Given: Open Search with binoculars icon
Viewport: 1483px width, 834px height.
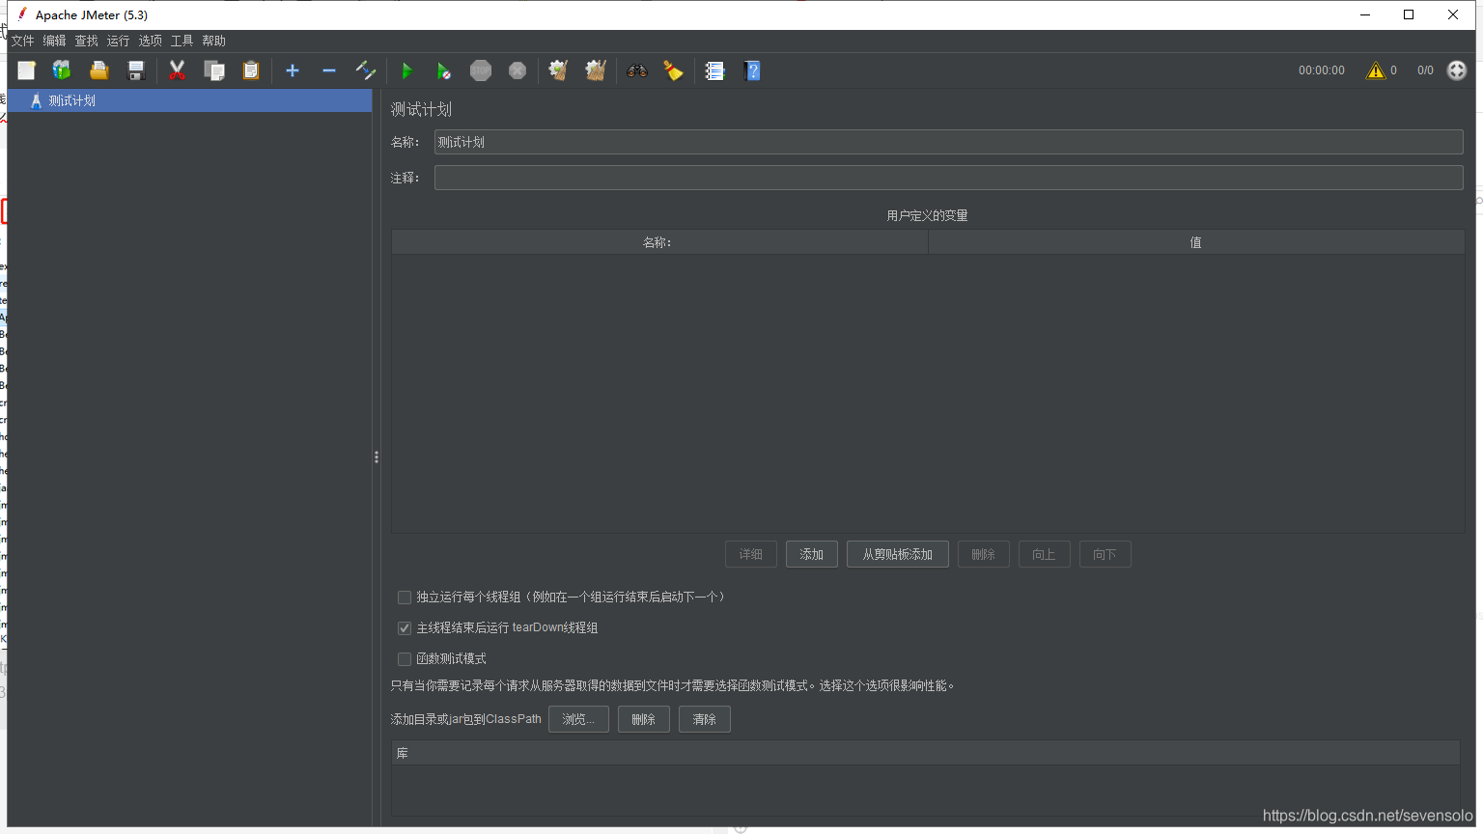Looking at the screenshot, I should (x=637, y=70).
